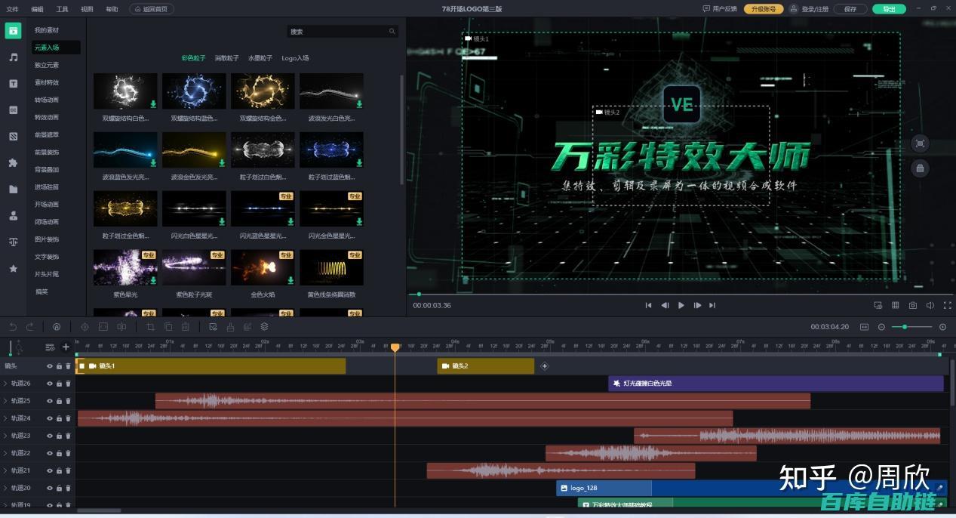Adjust the timeline zoom slider
The width and height of the screenshot is (956, 518).
click(x=911, y=327)
